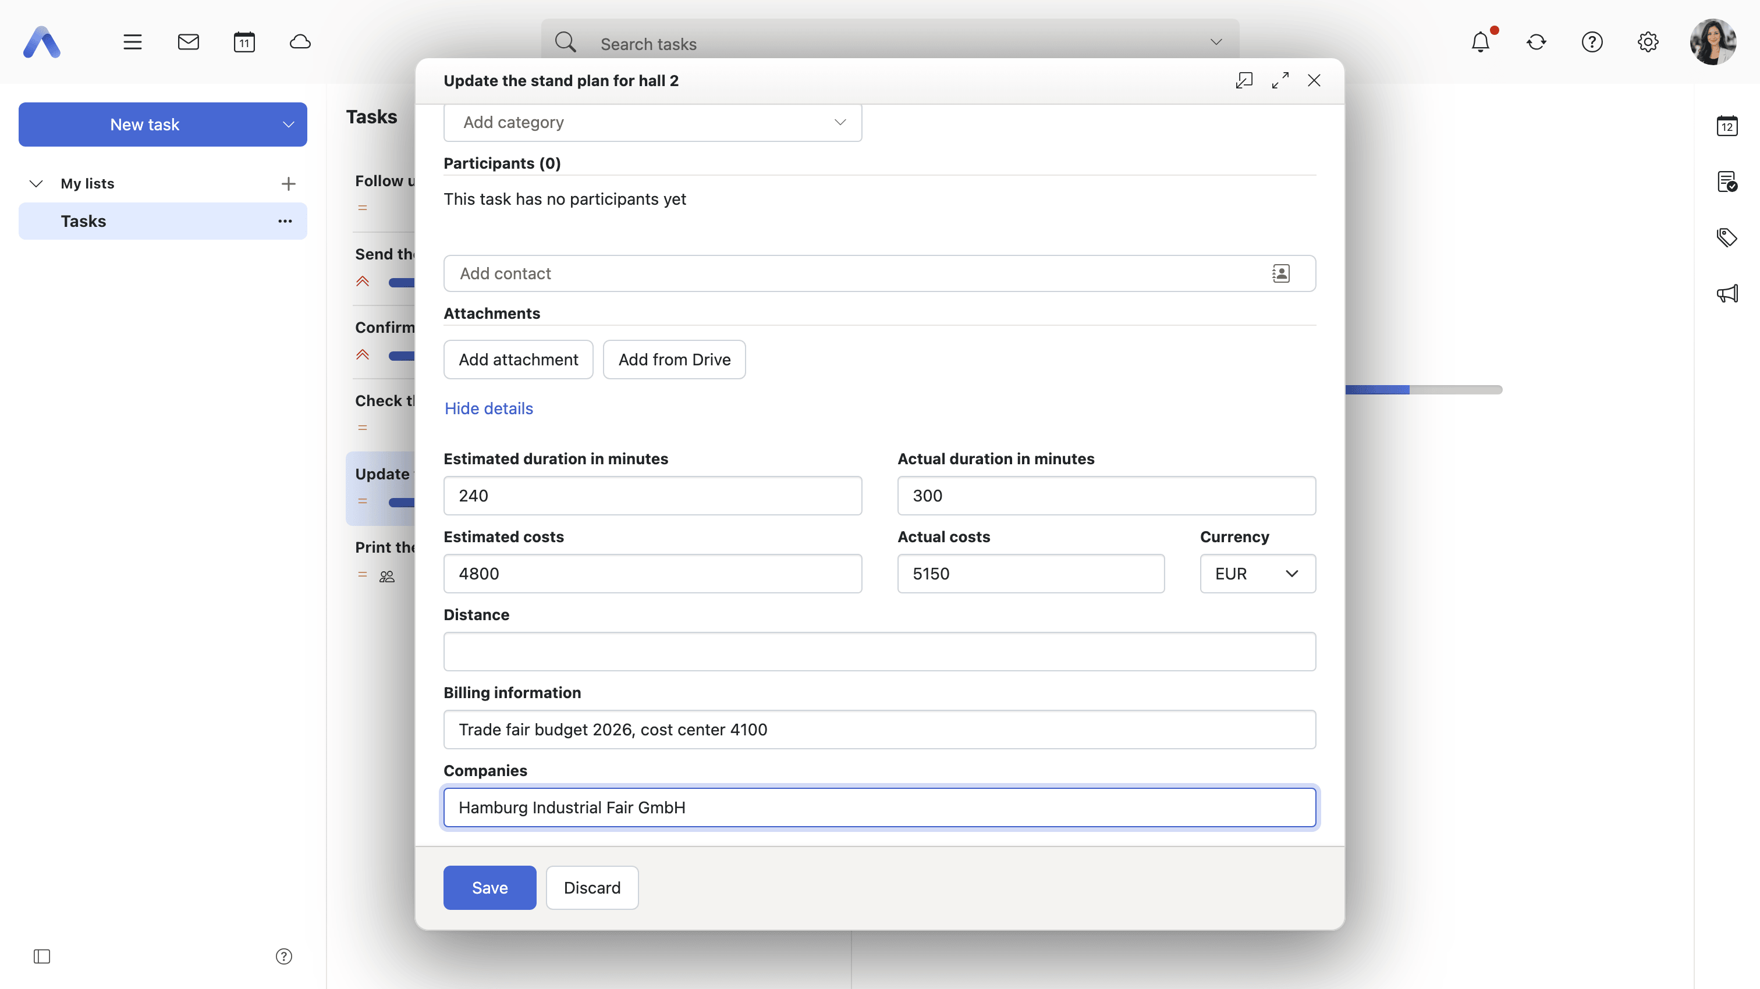Open the Drive cloud icon
This screenshot has width=1760, height=989.
click(x=300, y=42)
